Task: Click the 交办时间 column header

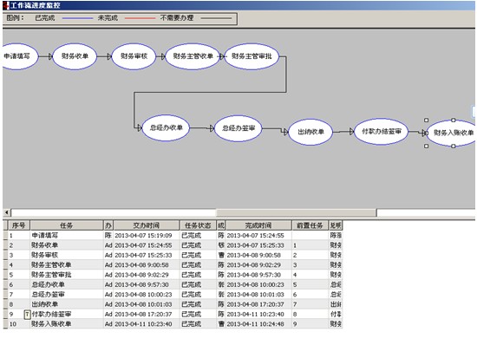Action: pos(147,225)
